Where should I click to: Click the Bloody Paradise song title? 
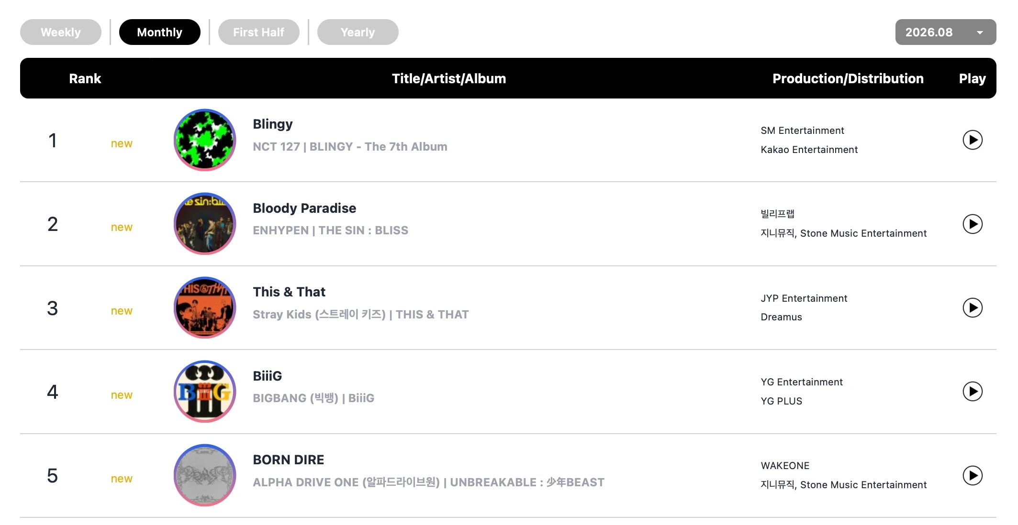click(x=304, y=208)
